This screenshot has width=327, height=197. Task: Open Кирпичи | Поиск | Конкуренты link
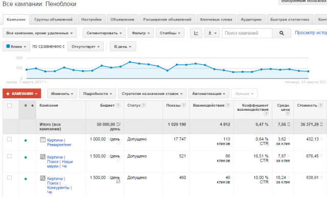(x=59, y=185)
